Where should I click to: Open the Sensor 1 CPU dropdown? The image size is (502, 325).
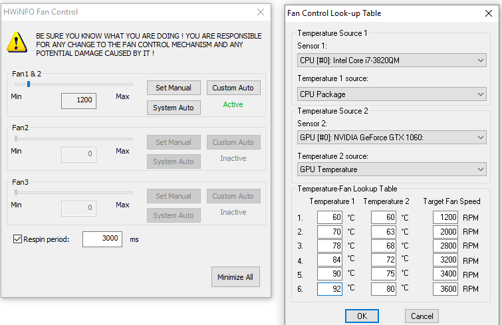(392, 61)
